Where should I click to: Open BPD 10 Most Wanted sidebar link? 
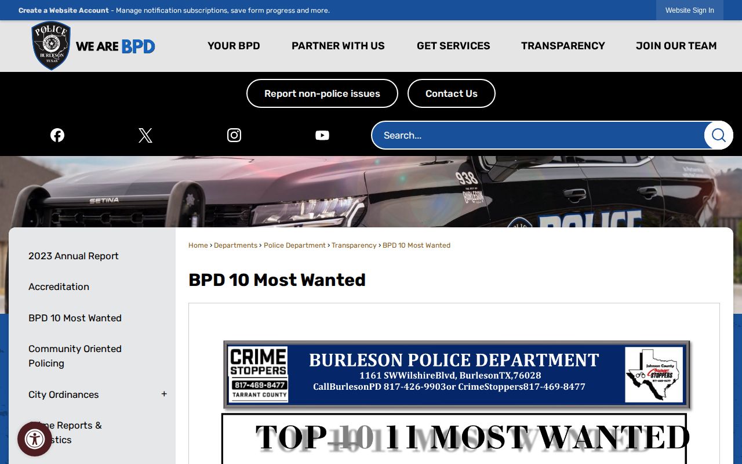[x=75, y=318]
